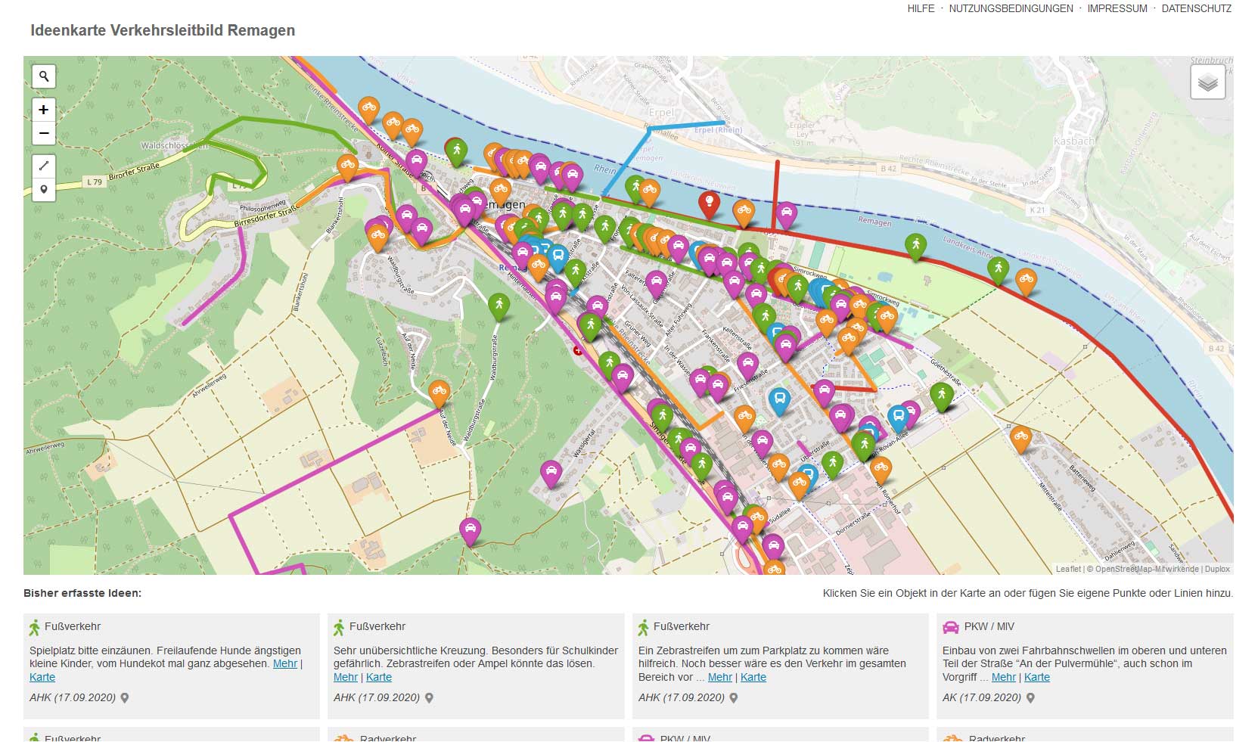Click the blue bus marker on Rovan-Allee
Image resolution: width=1258 pixels, height=742 pixels.
(898, 418)
